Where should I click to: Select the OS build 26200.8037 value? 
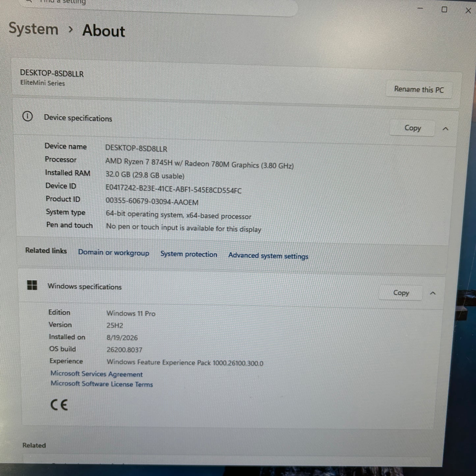coord(124,350)
